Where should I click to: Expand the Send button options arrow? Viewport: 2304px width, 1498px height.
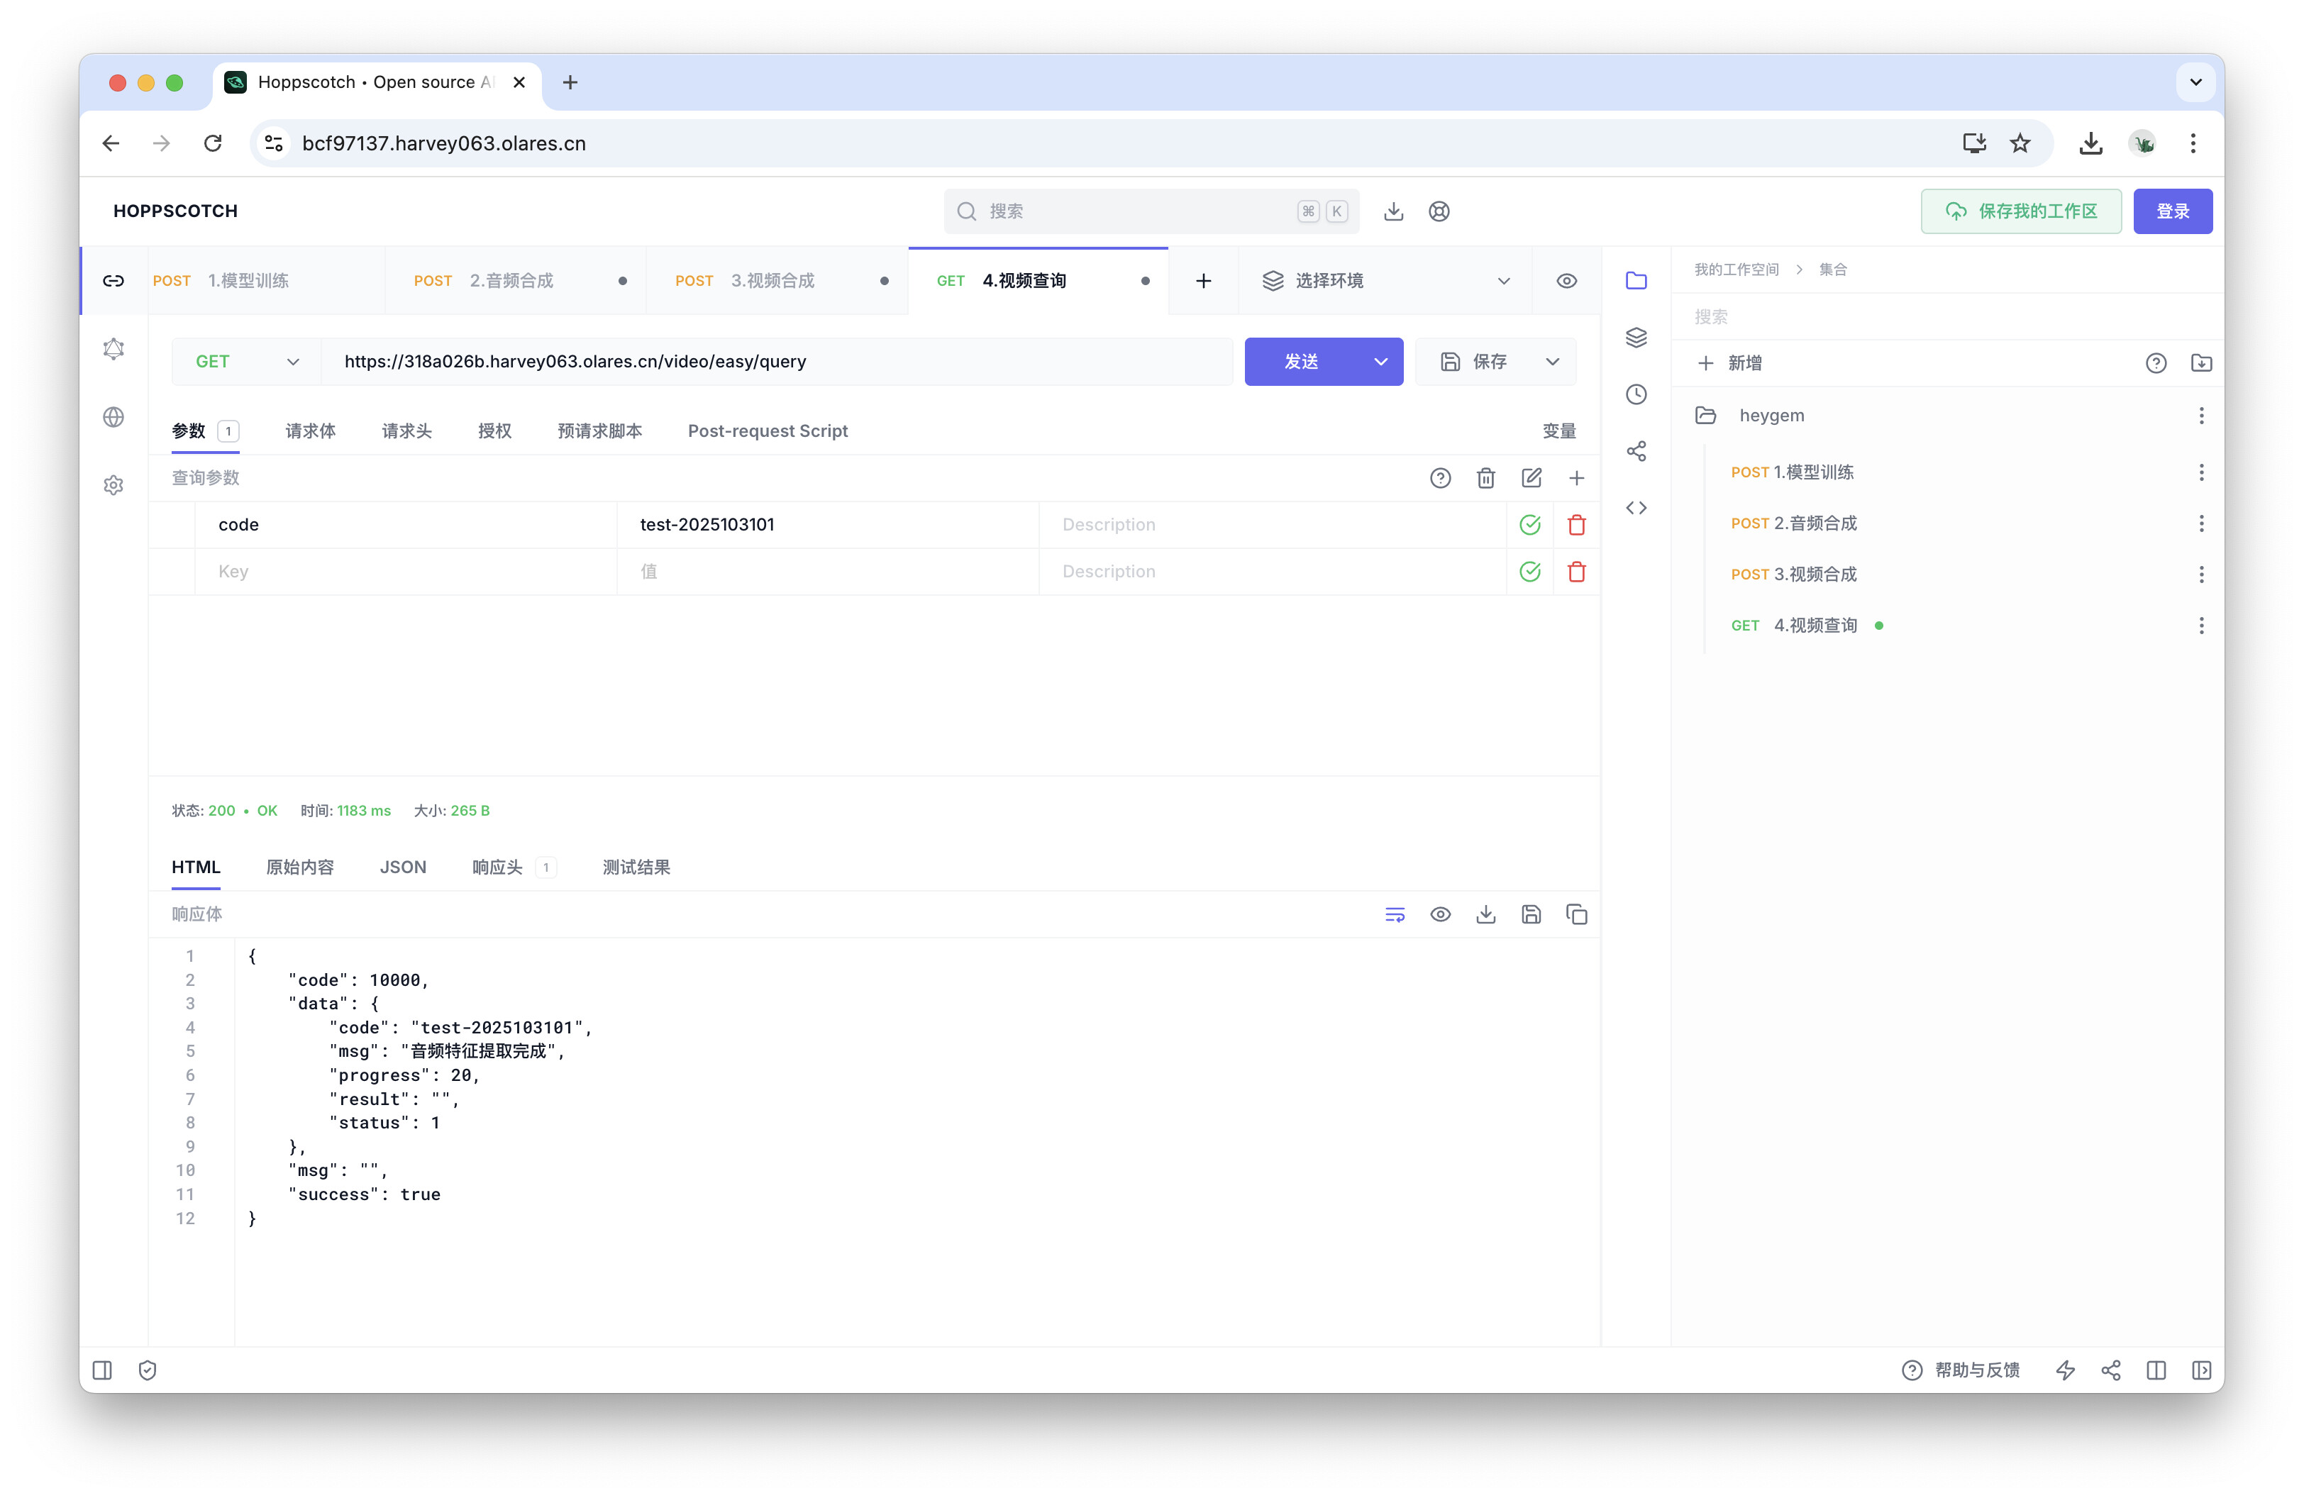click(1380, 362)
